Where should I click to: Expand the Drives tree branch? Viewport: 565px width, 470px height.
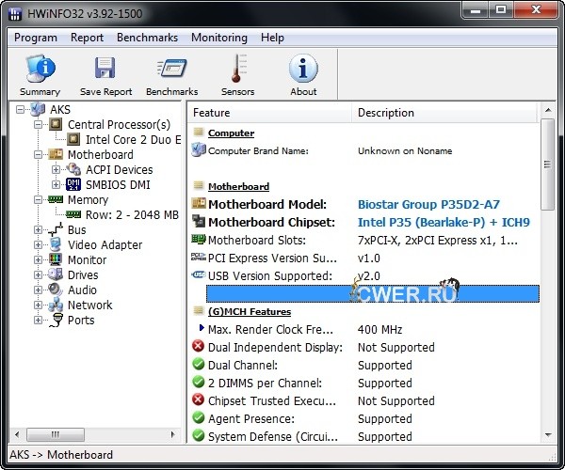pyautogui.click(x=39, y=275)
